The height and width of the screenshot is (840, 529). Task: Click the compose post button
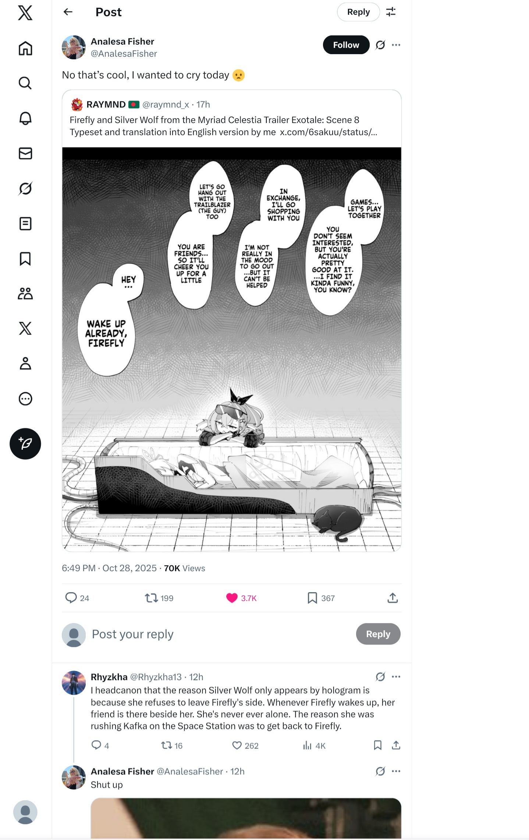click(25, 444)
